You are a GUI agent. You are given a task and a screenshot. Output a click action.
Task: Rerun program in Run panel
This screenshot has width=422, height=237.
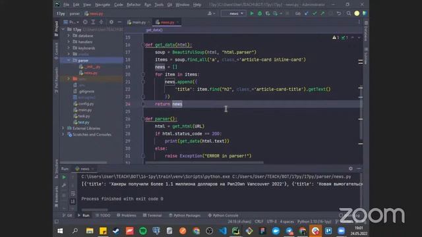tap(64, 177)
